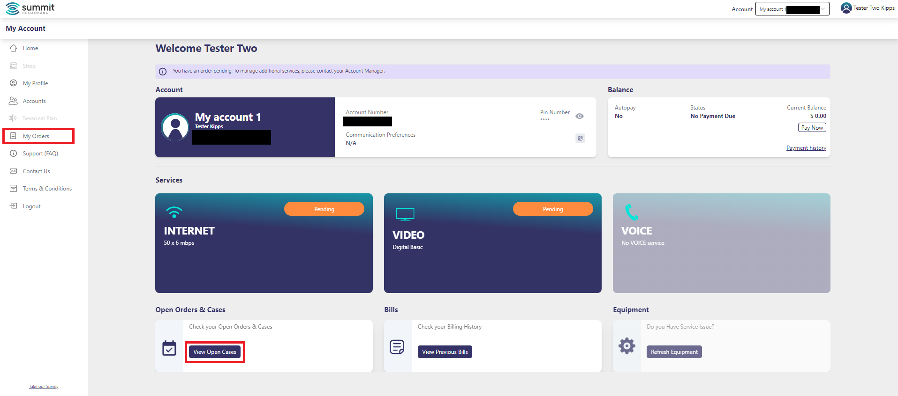Open My Orders in sidebar
Image resolution: width=898 pixels, height=396 pixels.
tap(36, 136)
